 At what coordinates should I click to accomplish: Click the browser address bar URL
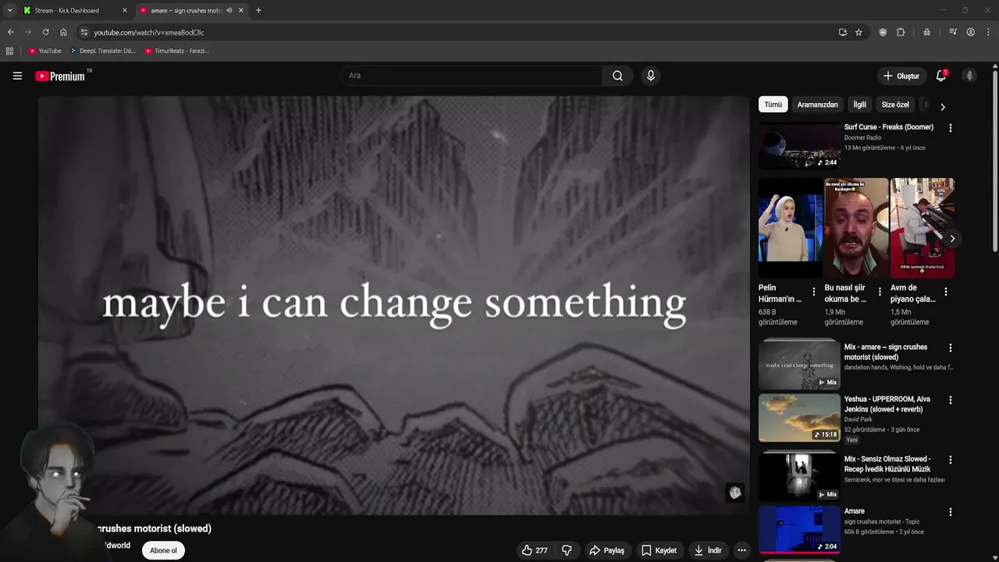(149, 32)
